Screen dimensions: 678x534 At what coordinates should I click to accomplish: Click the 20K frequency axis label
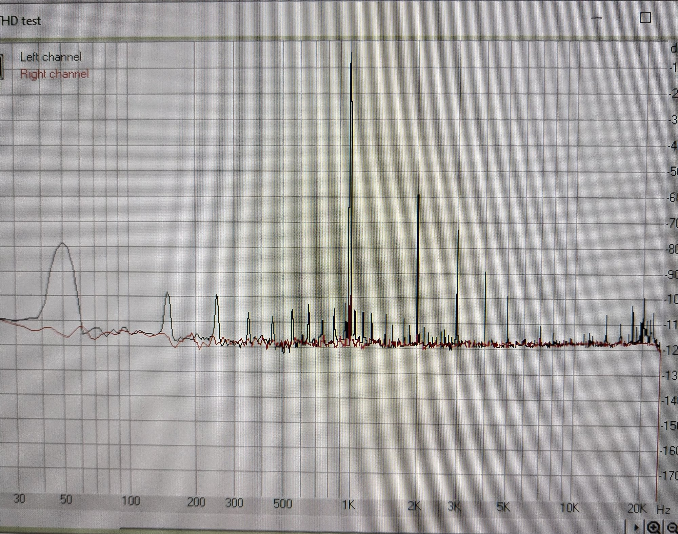coord(636,508)
